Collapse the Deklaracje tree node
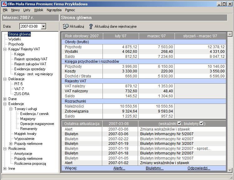234x180 pixels. coord(5,79)
